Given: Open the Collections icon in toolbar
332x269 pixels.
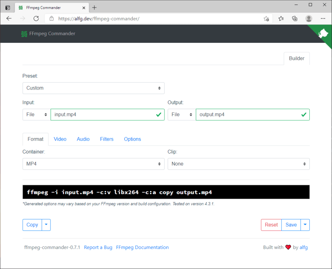Looking at the screenshot, I should point(295,18).
